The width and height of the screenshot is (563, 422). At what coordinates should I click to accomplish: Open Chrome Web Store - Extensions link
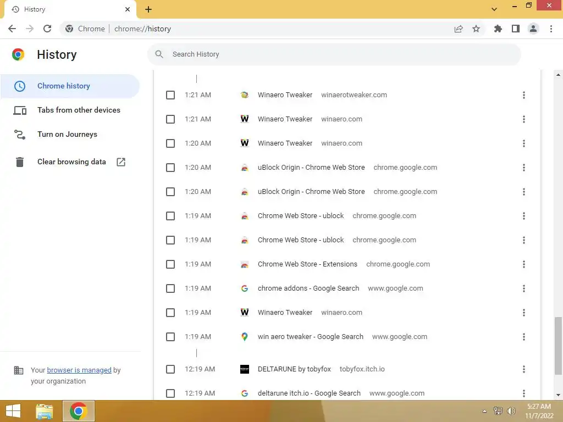click(307, 264)
